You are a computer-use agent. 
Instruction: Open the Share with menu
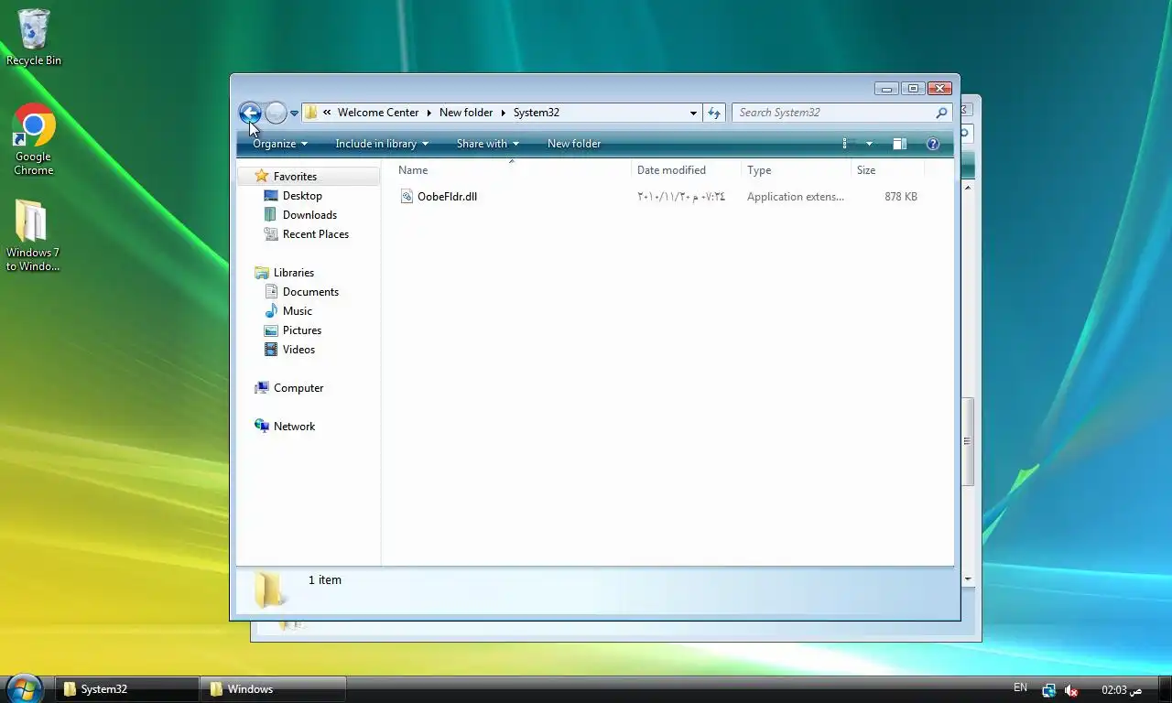click(488, 144)
